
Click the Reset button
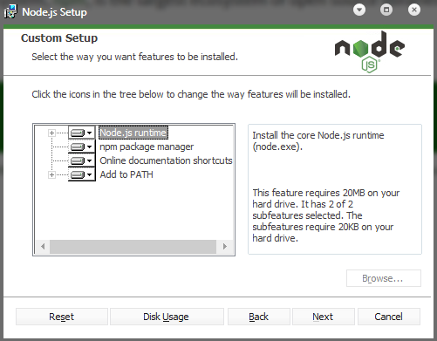[x=62, y=317]
